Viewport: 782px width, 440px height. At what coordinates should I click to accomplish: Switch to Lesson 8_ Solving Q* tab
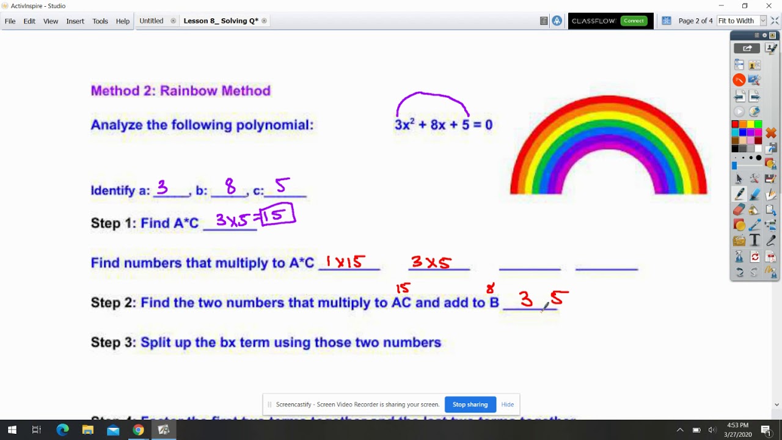click(221, 21)
